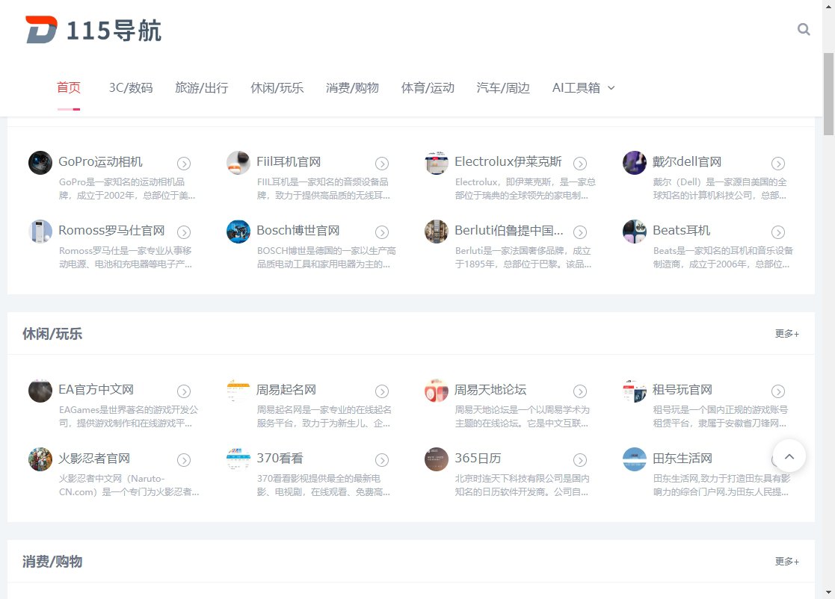Viewport: 835px width, 599px height.
Task: Open the Beats耳机 title link
Action: pyautogui.click(x=682, y=230)
